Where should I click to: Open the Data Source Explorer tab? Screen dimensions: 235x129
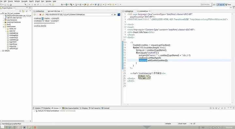point(70,108)
